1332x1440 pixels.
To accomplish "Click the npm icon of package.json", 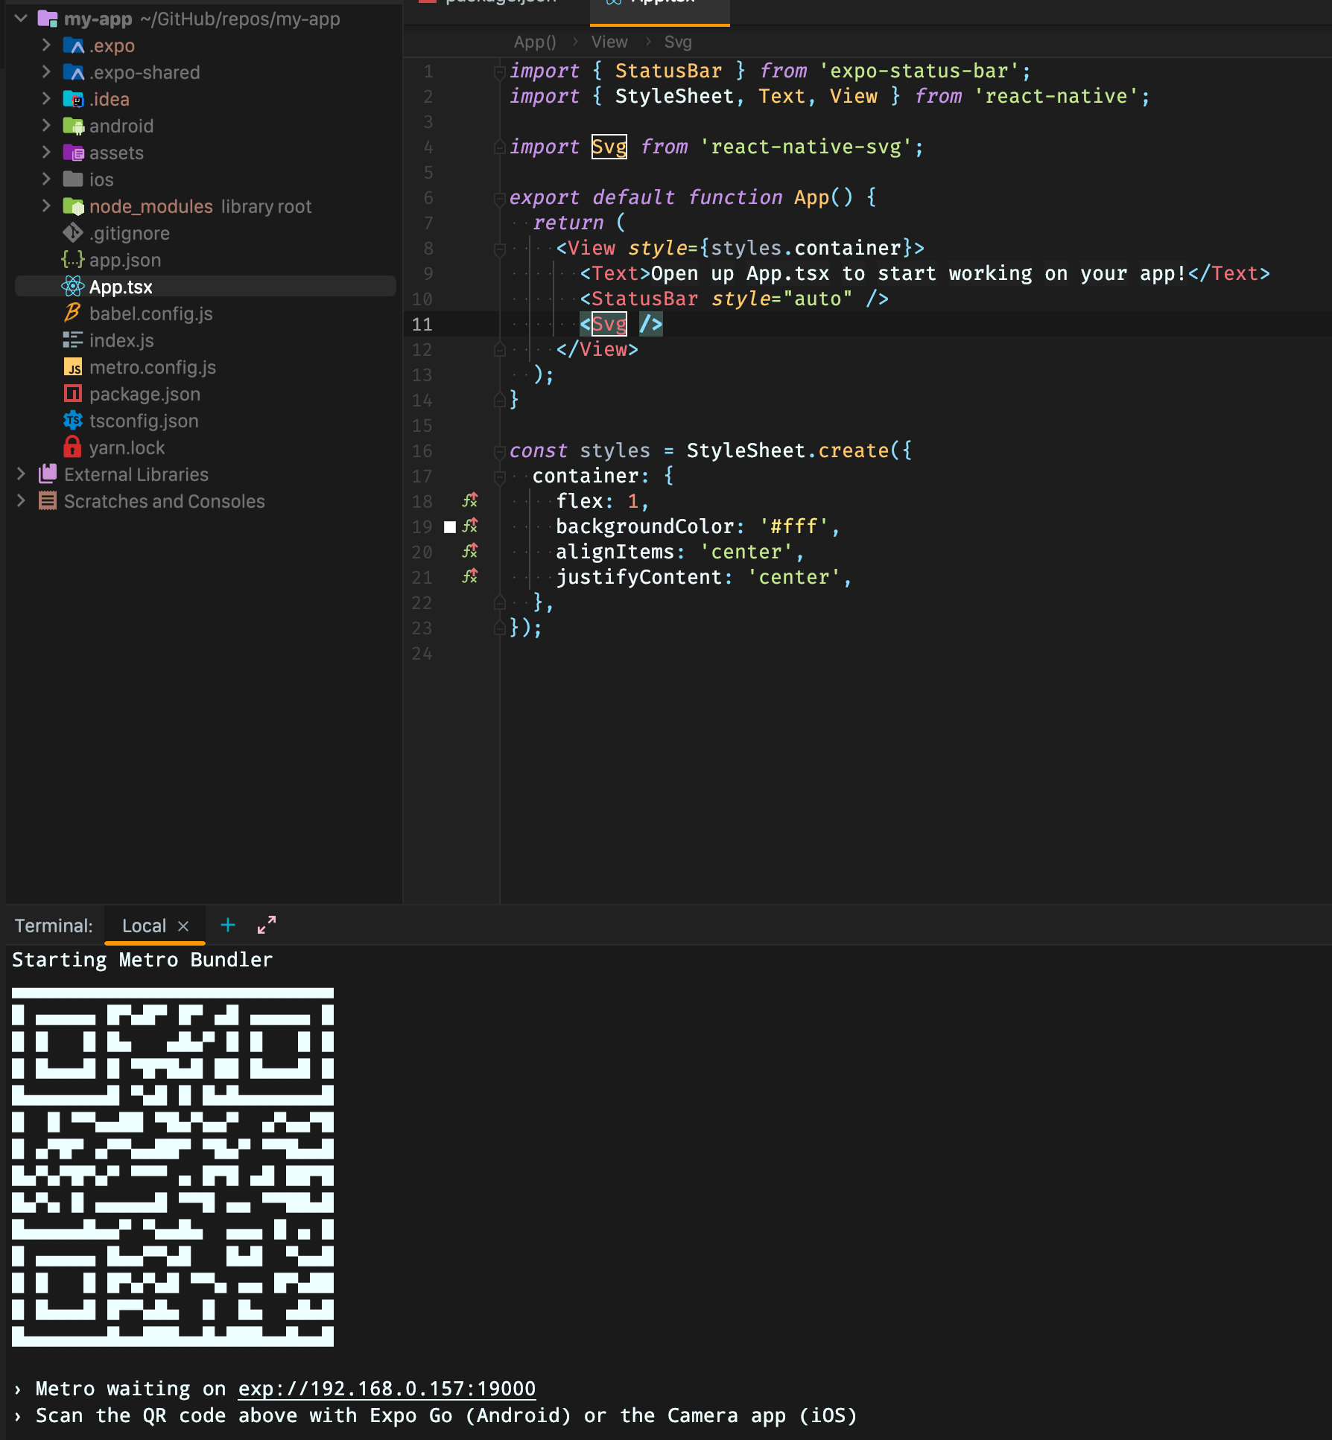I will pyautogui.click(x=73, y=394).
